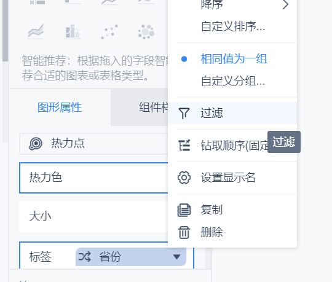Choose 自定义分组... from the menu
Screen dimensions: 332x282
click(x=233, y=81)
